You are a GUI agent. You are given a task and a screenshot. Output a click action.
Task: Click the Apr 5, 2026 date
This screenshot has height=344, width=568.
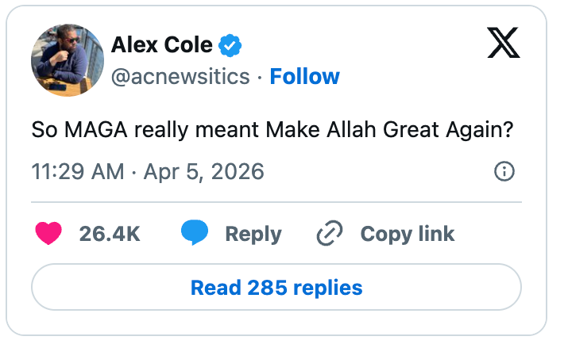203,171
